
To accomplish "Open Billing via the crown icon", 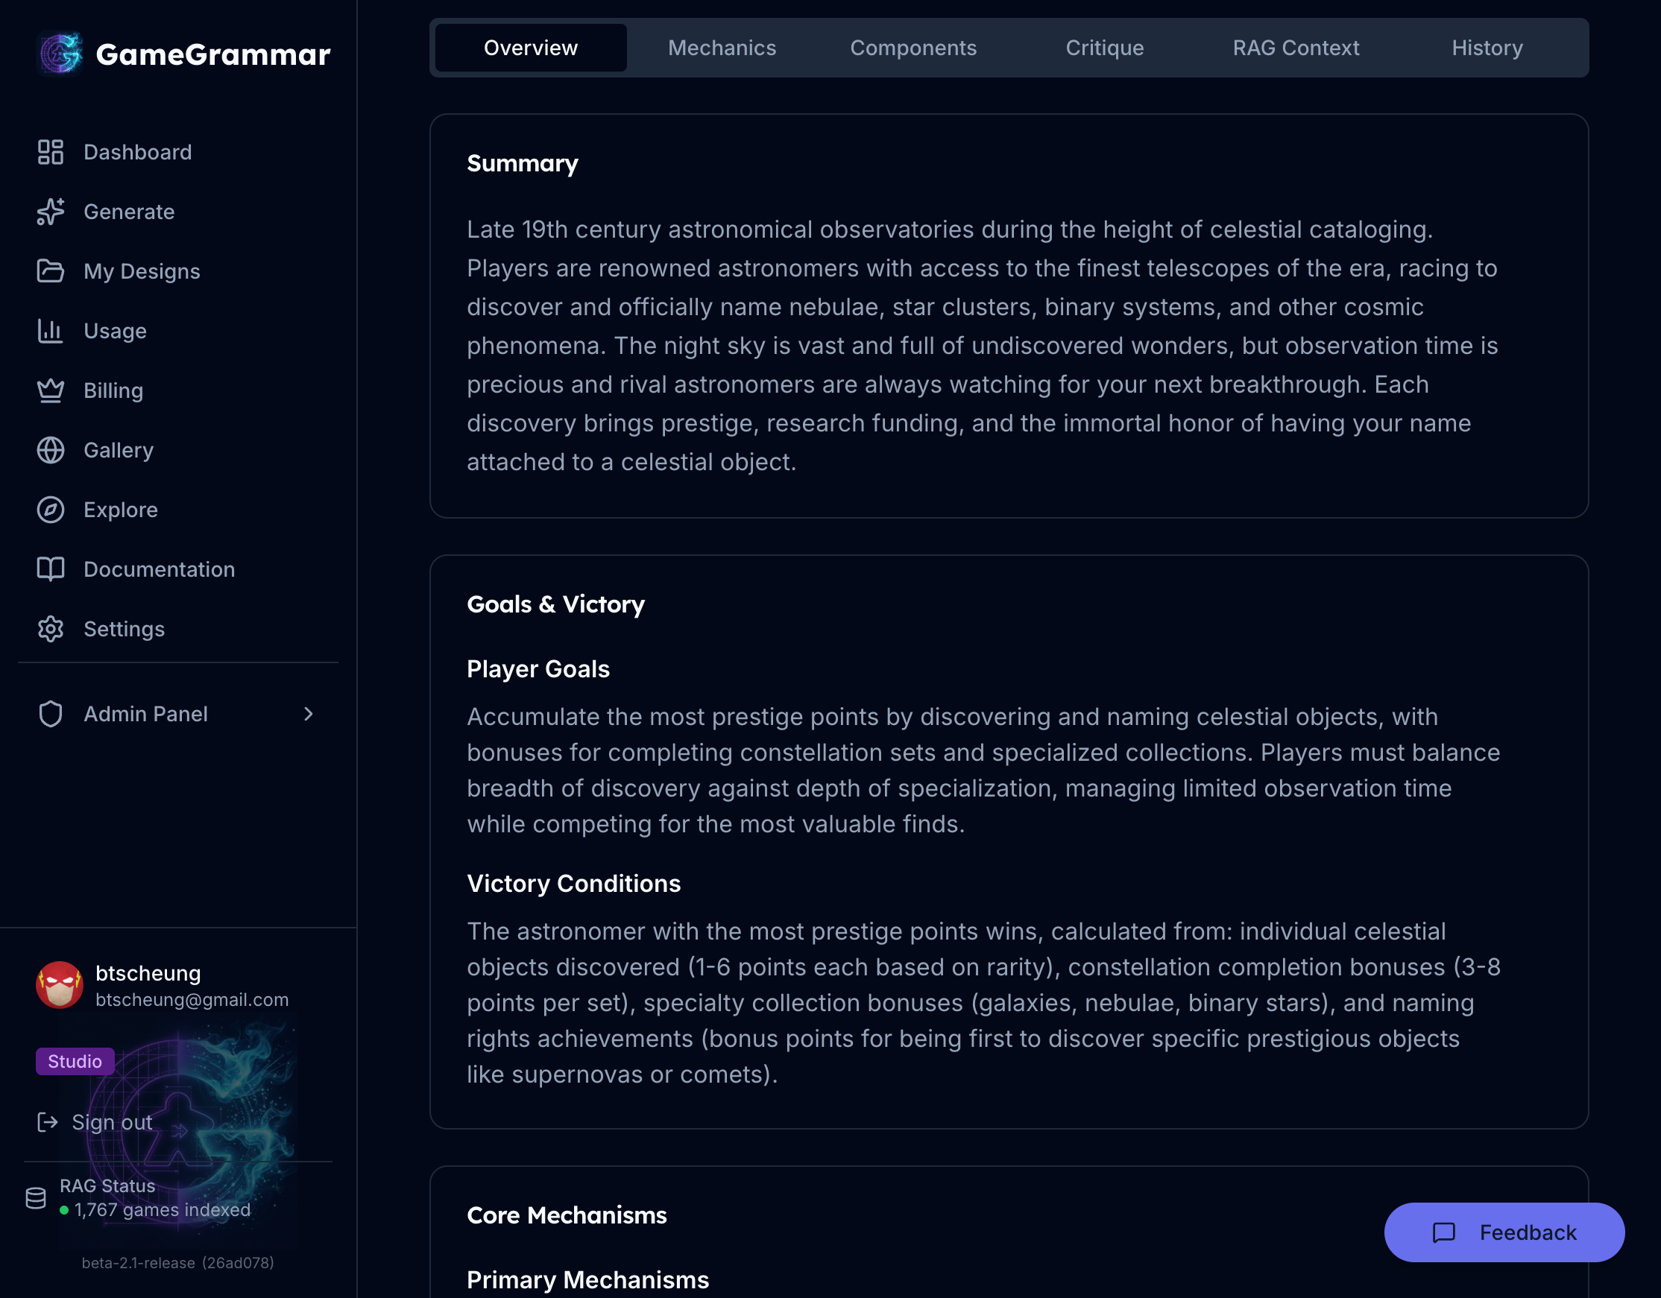I will click(x=50, y=390).
